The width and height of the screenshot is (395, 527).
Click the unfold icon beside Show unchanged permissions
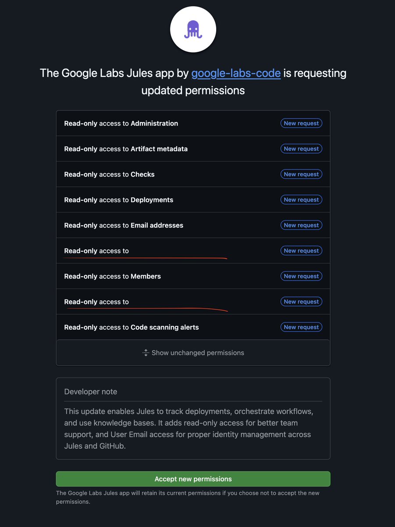146,353
